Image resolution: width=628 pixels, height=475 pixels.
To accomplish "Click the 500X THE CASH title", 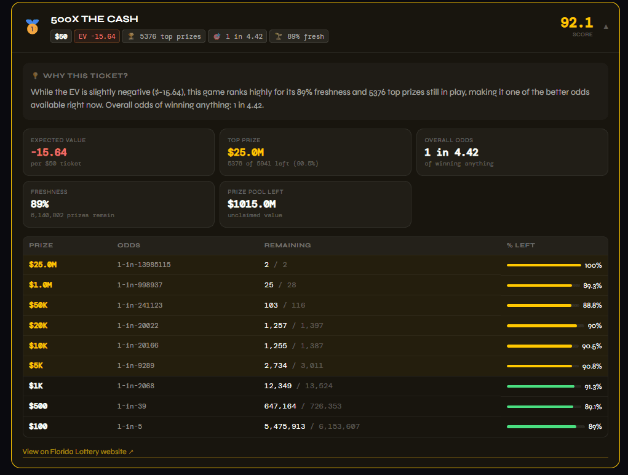I will tap(94, 19).
